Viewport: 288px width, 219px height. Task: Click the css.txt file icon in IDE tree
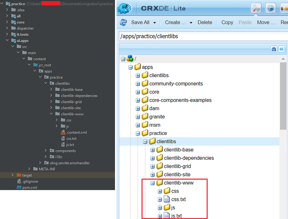(x=63, y=138)
